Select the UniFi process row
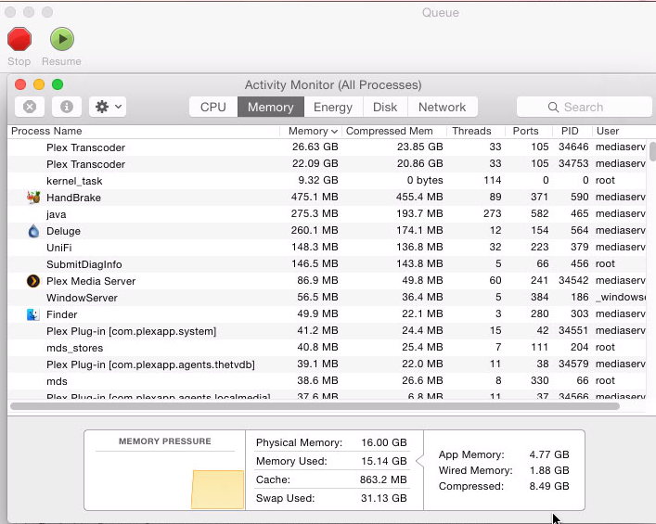656x524 pixels. coord(327,248)
